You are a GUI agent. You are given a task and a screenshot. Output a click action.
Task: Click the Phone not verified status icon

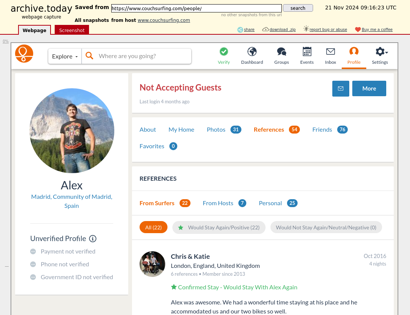click(x=33, y=264)
